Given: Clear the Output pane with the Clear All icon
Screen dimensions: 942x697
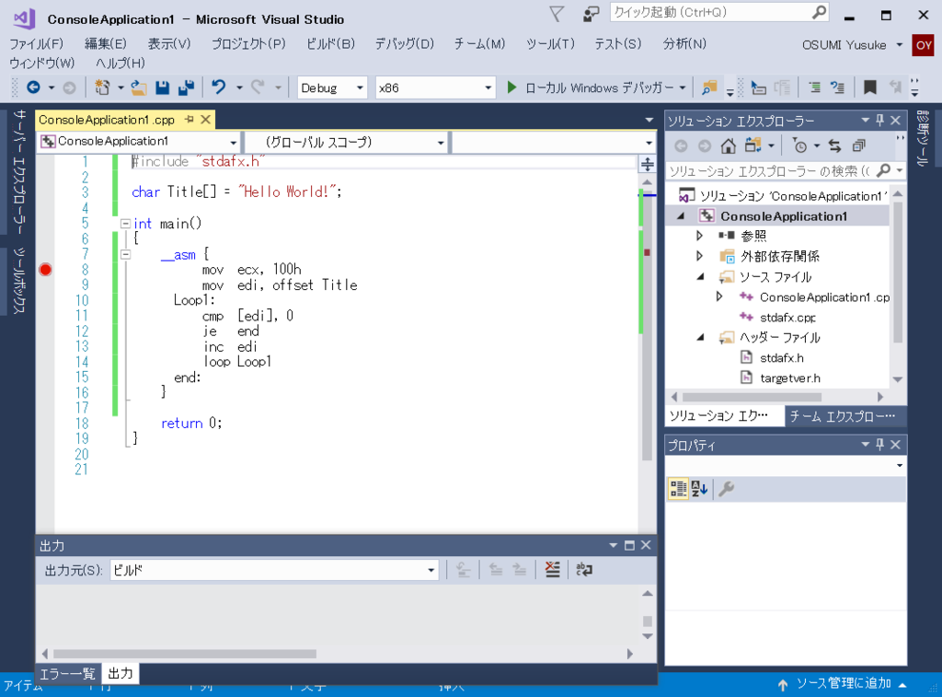Looking at the screenshot, I should [552, 570].
